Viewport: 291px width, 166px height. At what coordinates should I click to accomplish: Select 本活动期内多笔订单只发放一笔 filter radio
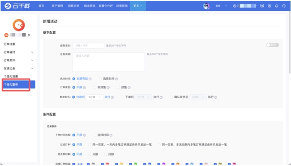159,144
